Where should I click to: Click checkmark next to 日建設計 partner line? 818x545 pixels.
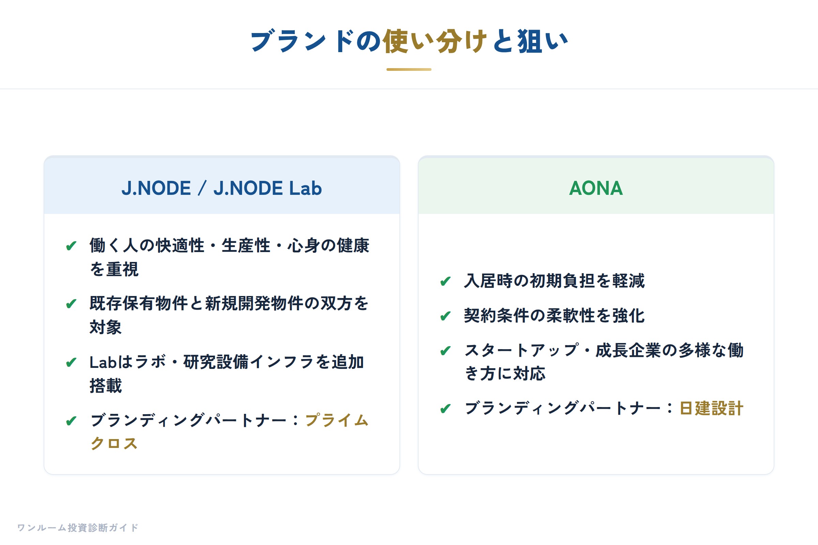click(x=445, y=409)
